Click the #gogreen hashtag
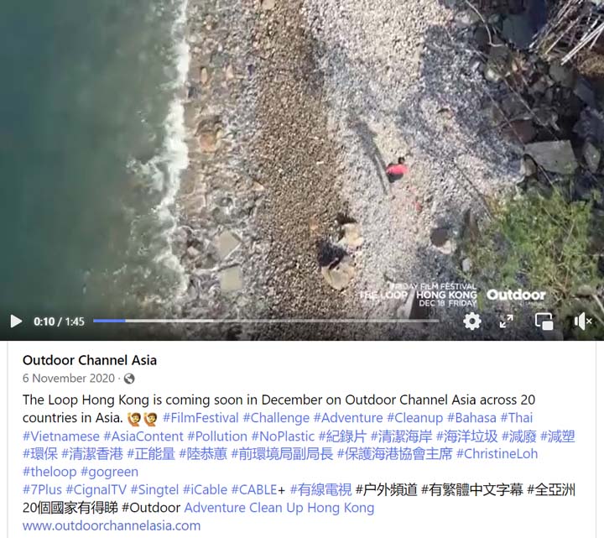 109,472
